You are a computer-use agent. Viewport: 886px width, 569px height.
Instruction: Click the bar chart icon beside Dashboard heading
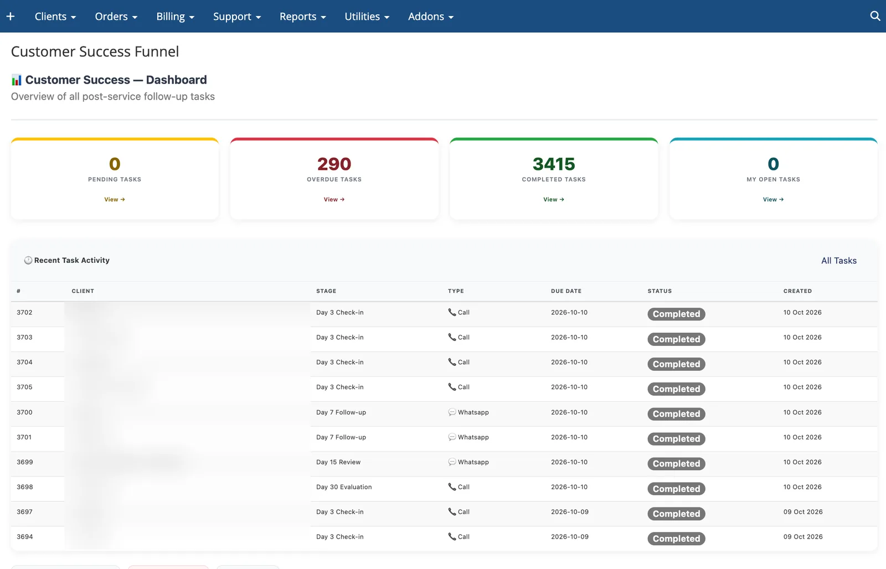tap(17, 80)
